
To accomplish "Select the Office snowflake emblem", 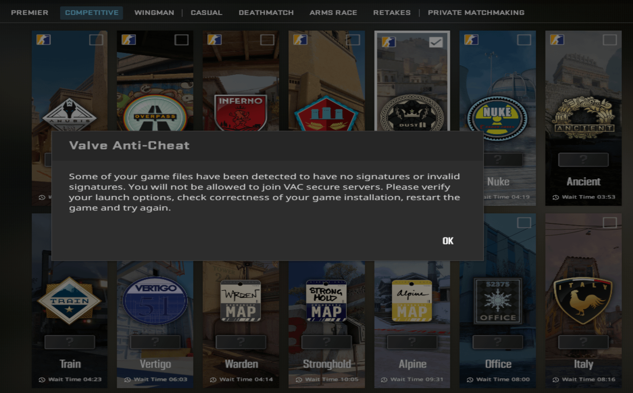I will pos(497,301).
